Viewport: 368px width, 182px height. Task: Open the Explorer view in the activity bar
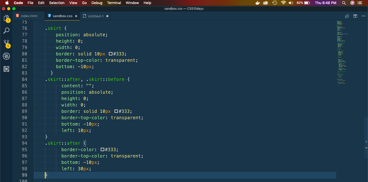click(x=6, y=18)
